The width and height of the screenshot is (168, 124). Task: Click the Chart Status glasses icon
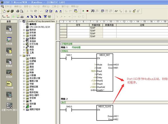116,11
